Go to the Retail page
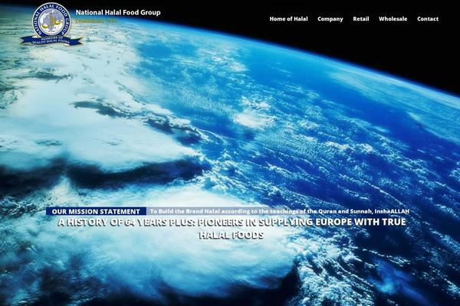Screen dimensions: 460x306 (361, 19)
